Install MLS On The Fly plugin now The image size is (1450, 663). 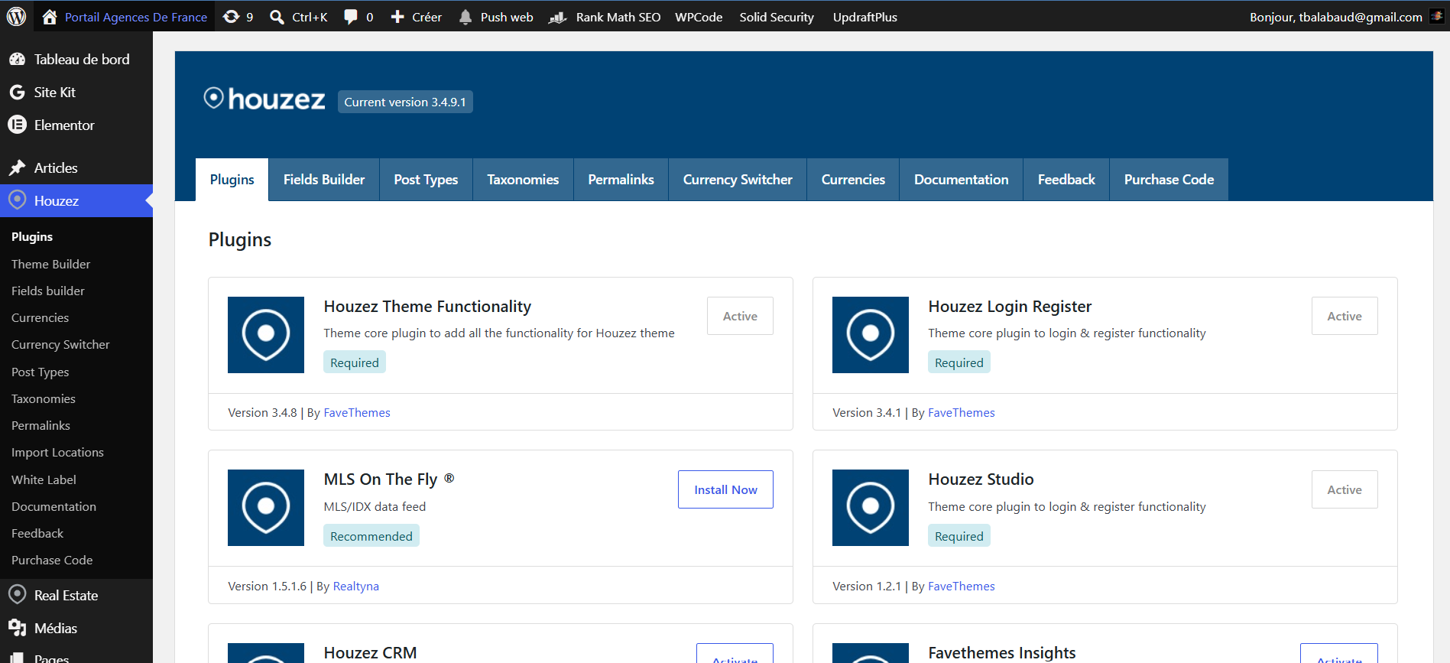pyautogui.click(x=725, y=489)
